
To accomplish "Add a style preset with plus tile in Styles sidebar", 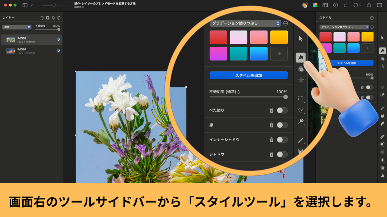I will click(x=367, y=48).
